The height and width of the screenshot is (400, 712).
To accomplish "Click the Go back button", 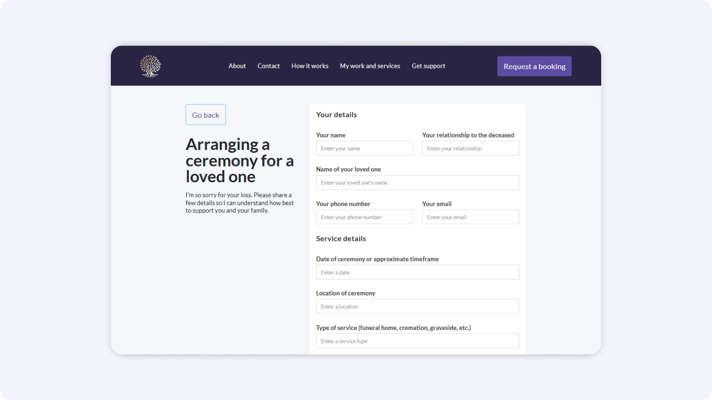I will tap(205, 115).
